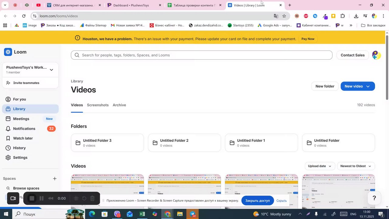Toggle the Loom camera bubble button

point(13,198)
